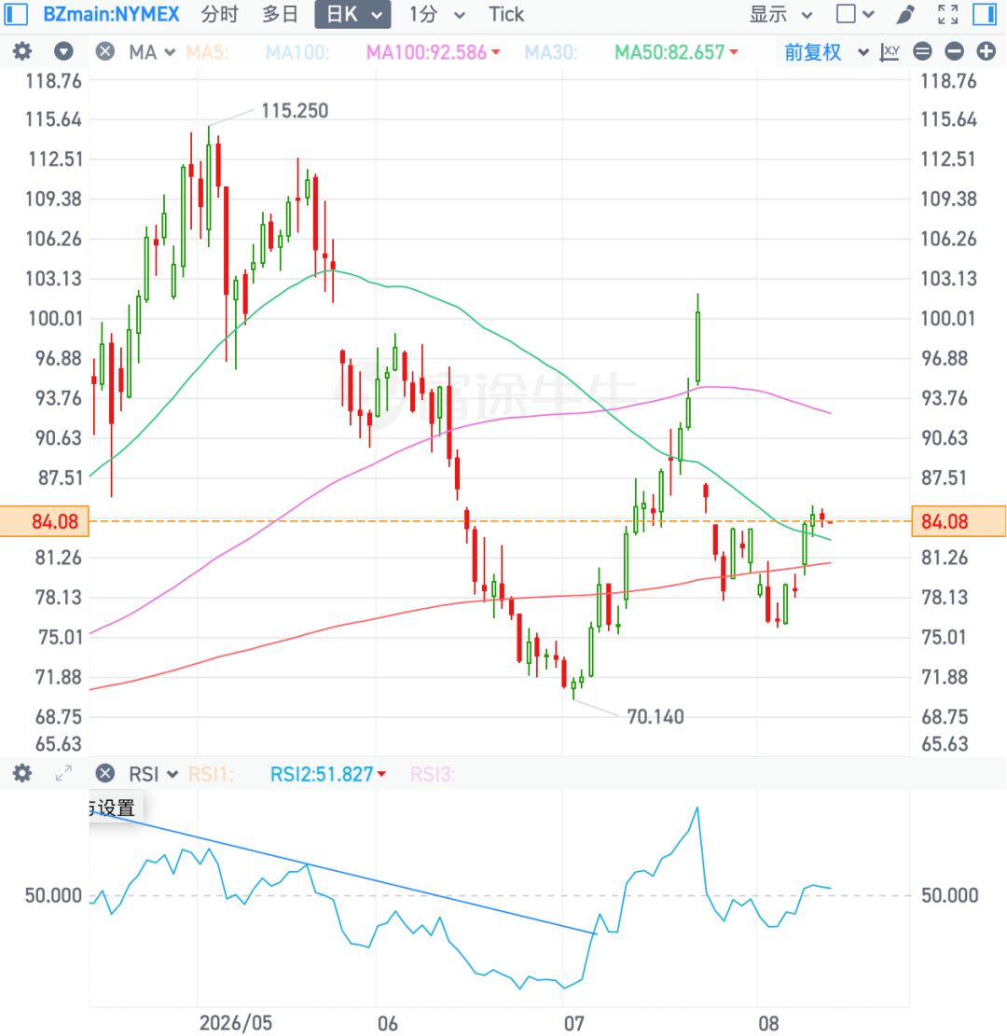The width and height of the screenshot is (1007, 1036).
Task: Toggle MA100:92.586 line visibility
Action: pyautogui.click(x=426, y=52)
